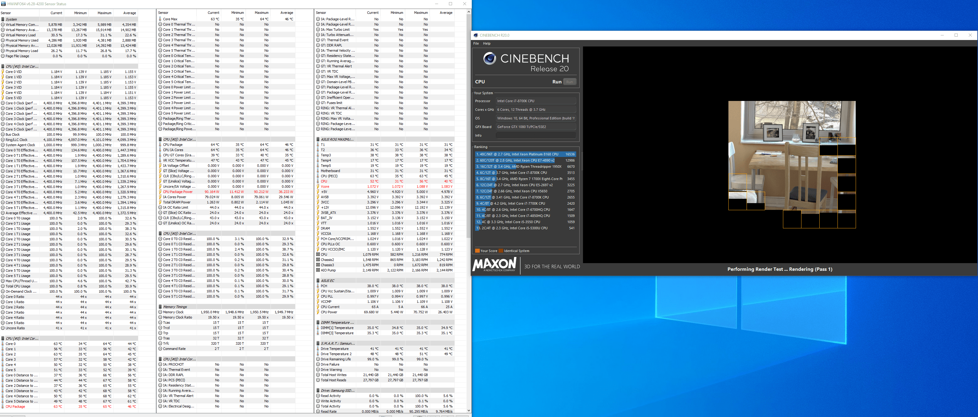Click the orange Your Score legend swatch

click(477, 251)
